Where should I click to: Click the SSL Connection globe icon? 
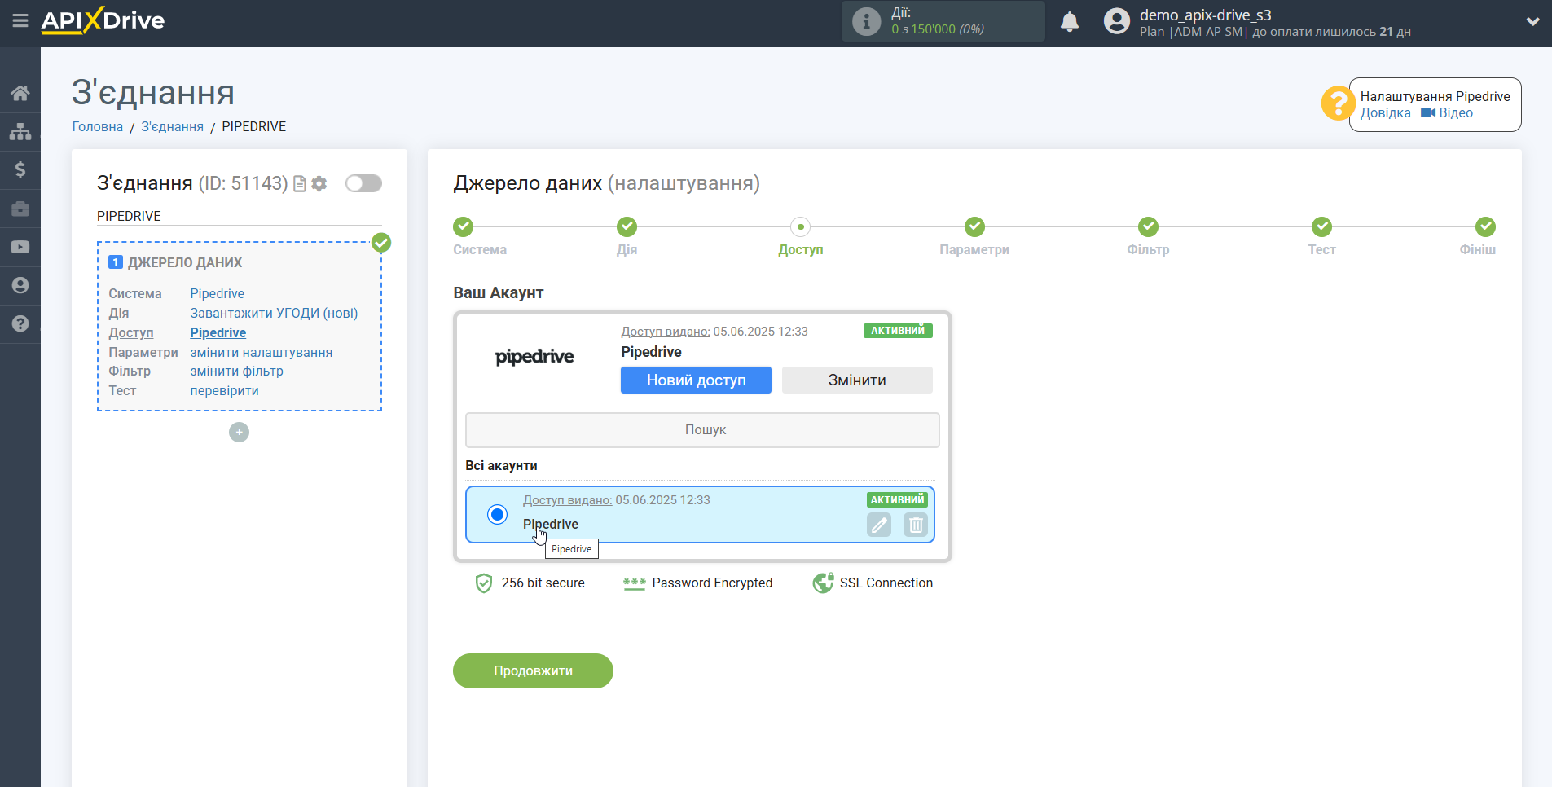click(x=823, y=583)
